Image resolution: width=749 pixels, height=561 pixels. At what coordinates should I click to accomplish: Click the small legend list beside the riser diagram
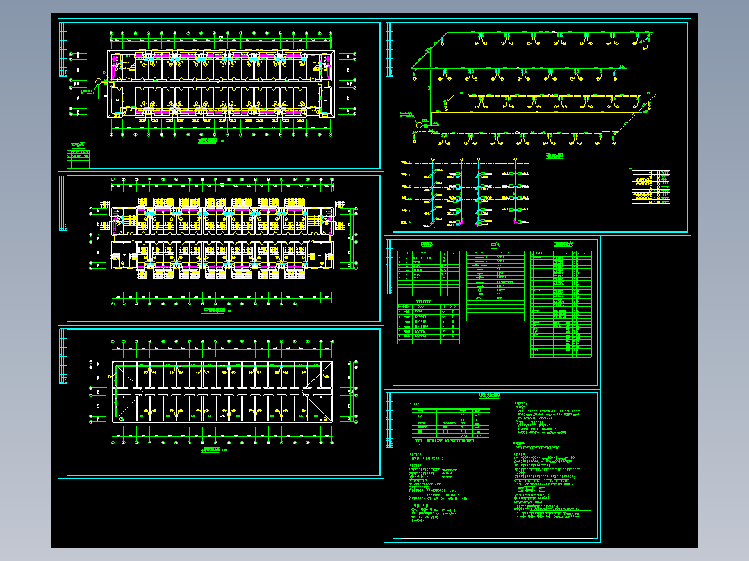(x=650, y=187)
